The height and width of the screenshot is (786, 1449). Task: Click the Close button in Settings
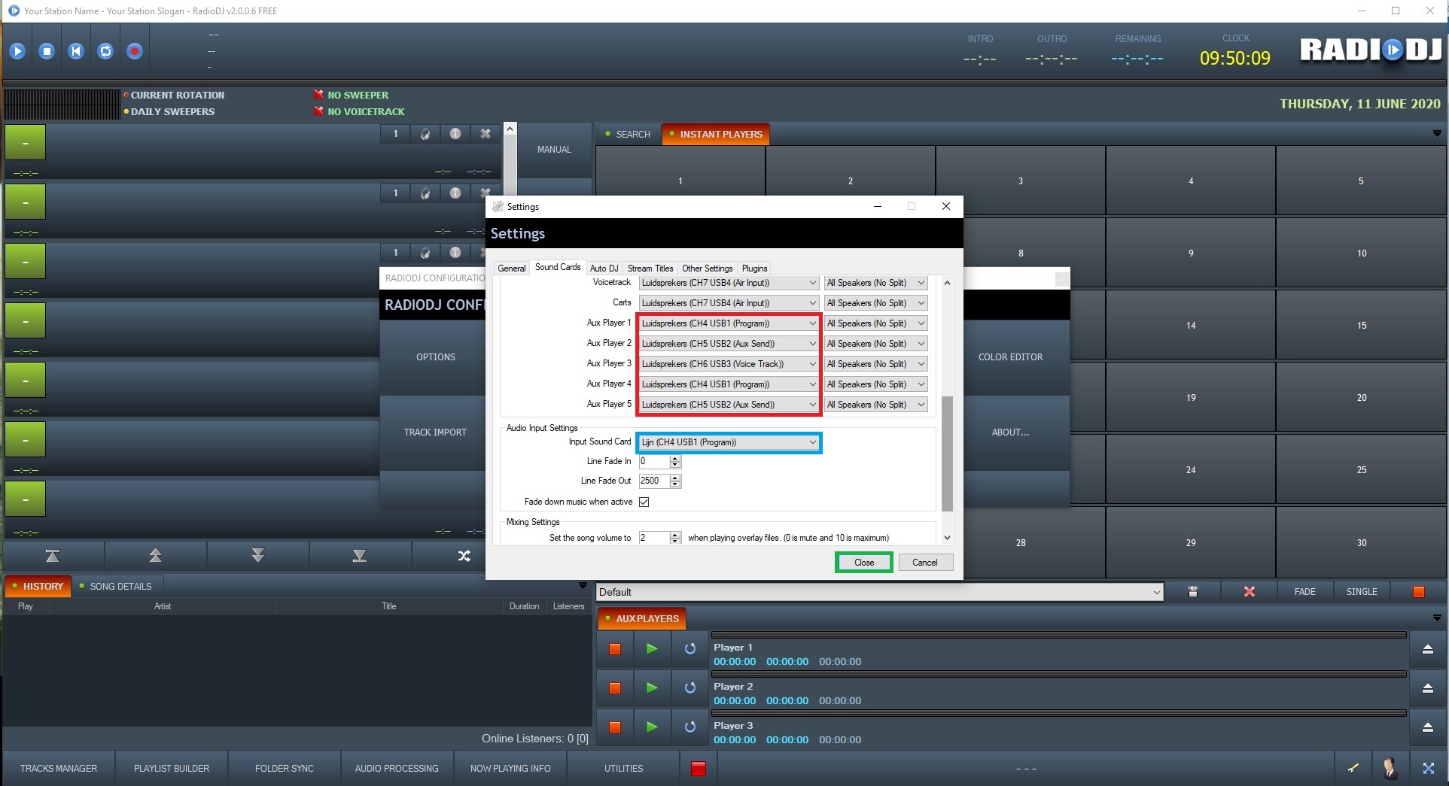click(863, 563)
